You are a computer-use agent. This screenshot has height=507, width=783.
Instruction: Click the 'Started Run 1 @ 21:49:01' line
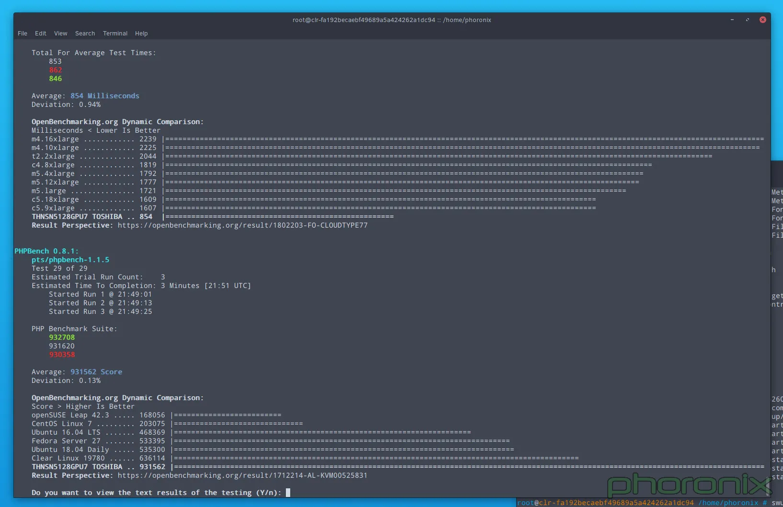click(x=100, y=294)
